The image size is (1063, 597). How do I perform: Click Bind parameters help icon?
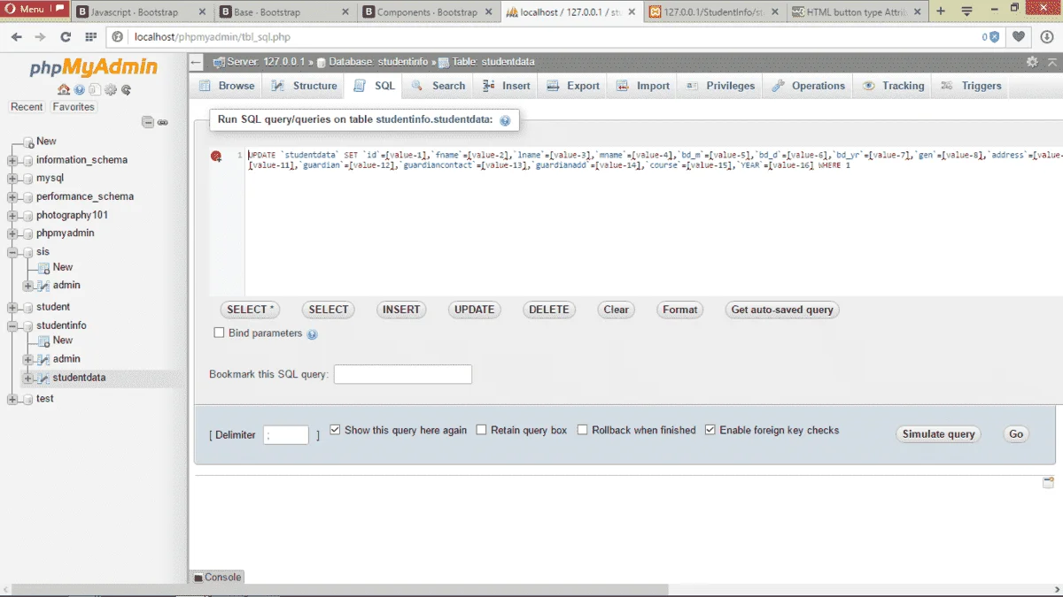click(312, 334)
